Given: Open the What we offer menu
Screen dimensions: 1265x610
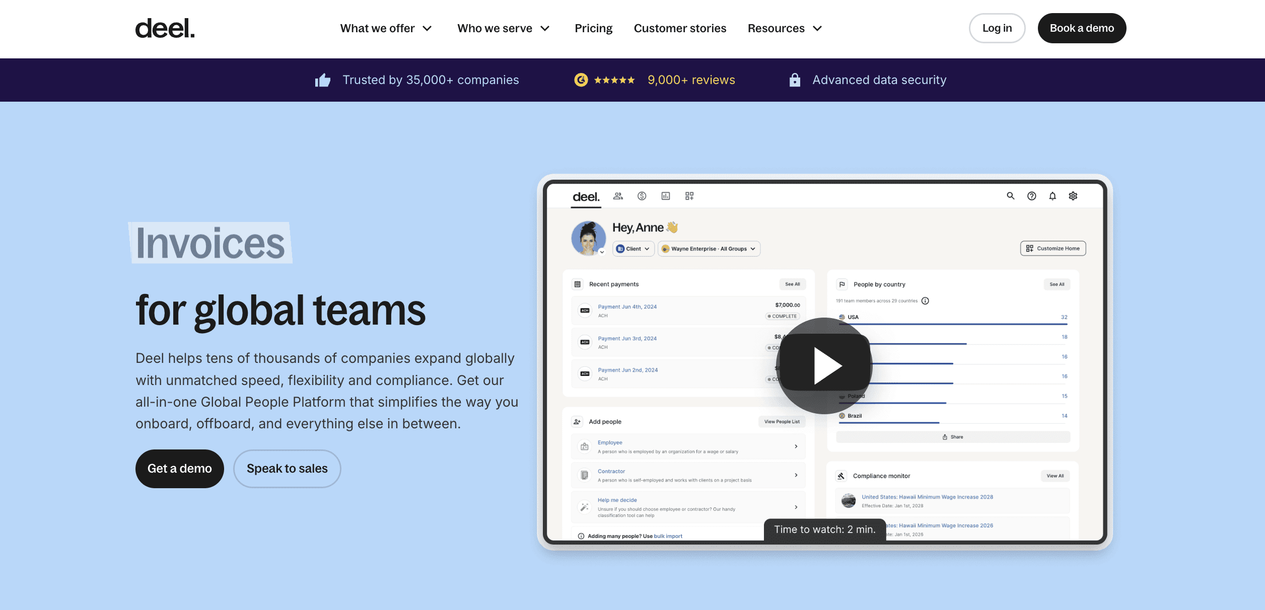Looking at the screenshot, I should [x=386, y=28].
